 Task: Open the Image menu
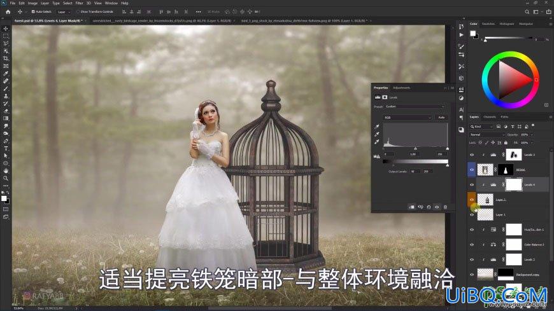pyautogui.click(x=32, y=3)
